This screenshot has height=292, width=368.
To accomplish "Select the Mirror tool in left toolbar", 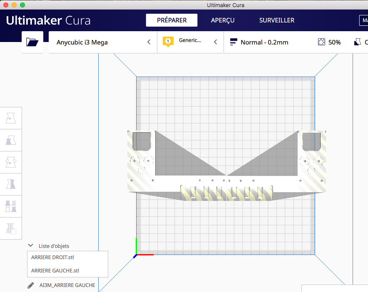I will tap(11, 184).
